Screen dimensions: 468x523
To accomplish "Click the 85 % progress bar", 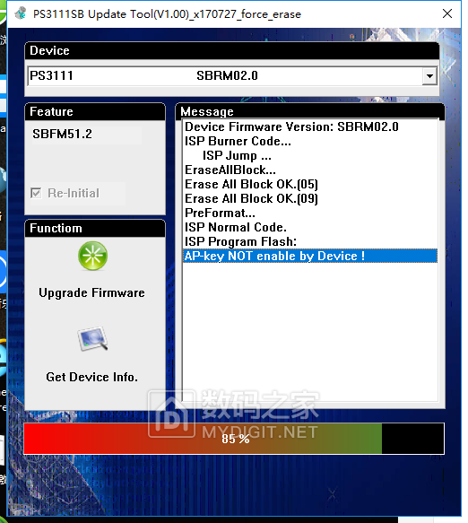I will [x=234, y=439].
